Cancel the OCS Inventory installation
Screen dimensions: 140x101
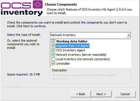[x=125, y=94]
